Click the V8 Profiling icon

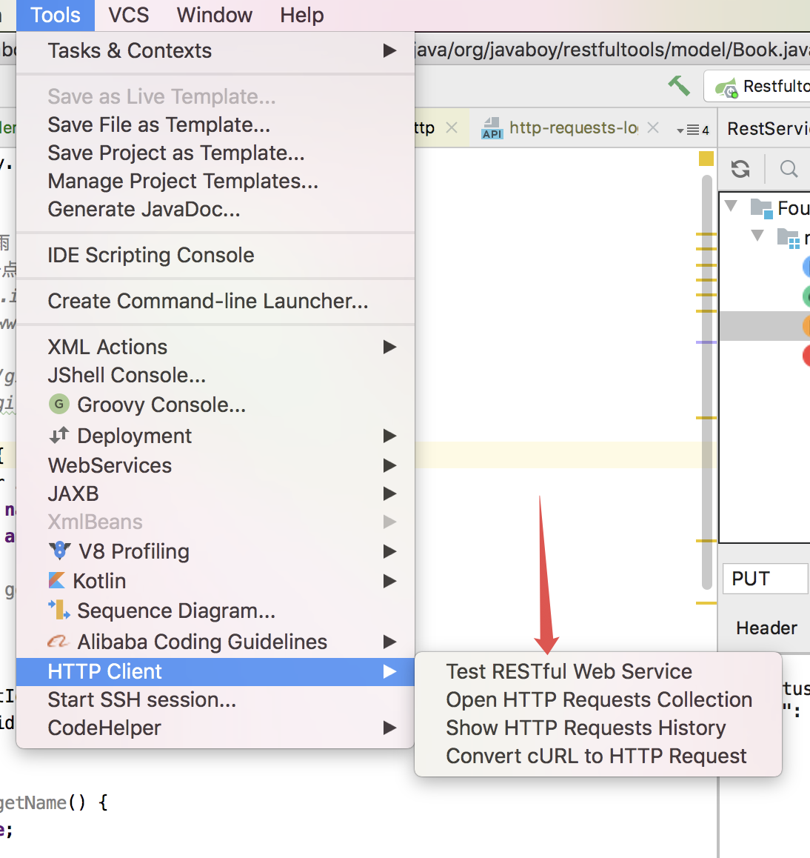click(x=59, y=551)
